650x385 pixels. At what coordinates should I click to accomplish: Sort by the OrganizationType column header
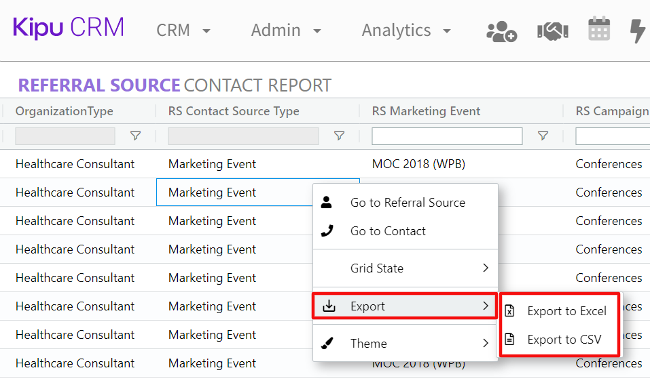[x=65, y=111]
